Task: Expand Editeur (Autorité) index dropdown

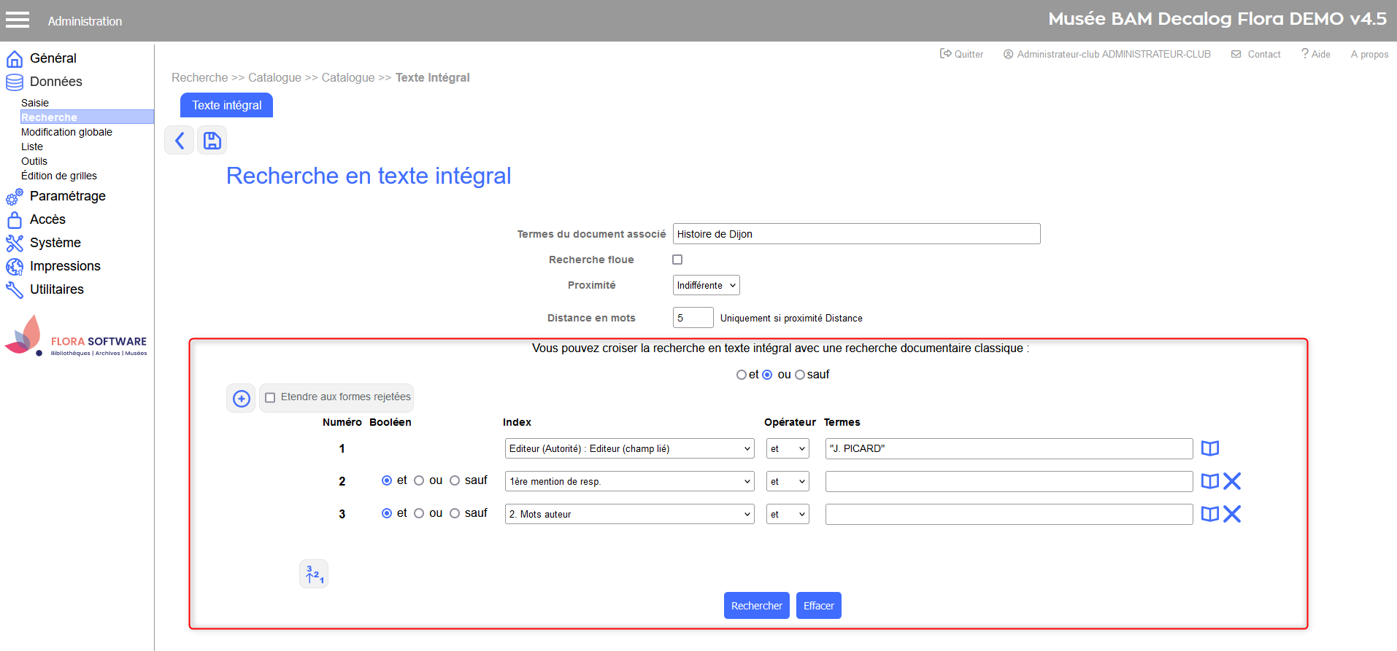Action: coord(629,448)
